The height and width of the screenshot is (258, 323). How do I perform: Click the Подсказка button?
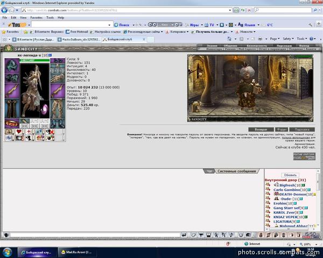(x=302, y=130)
